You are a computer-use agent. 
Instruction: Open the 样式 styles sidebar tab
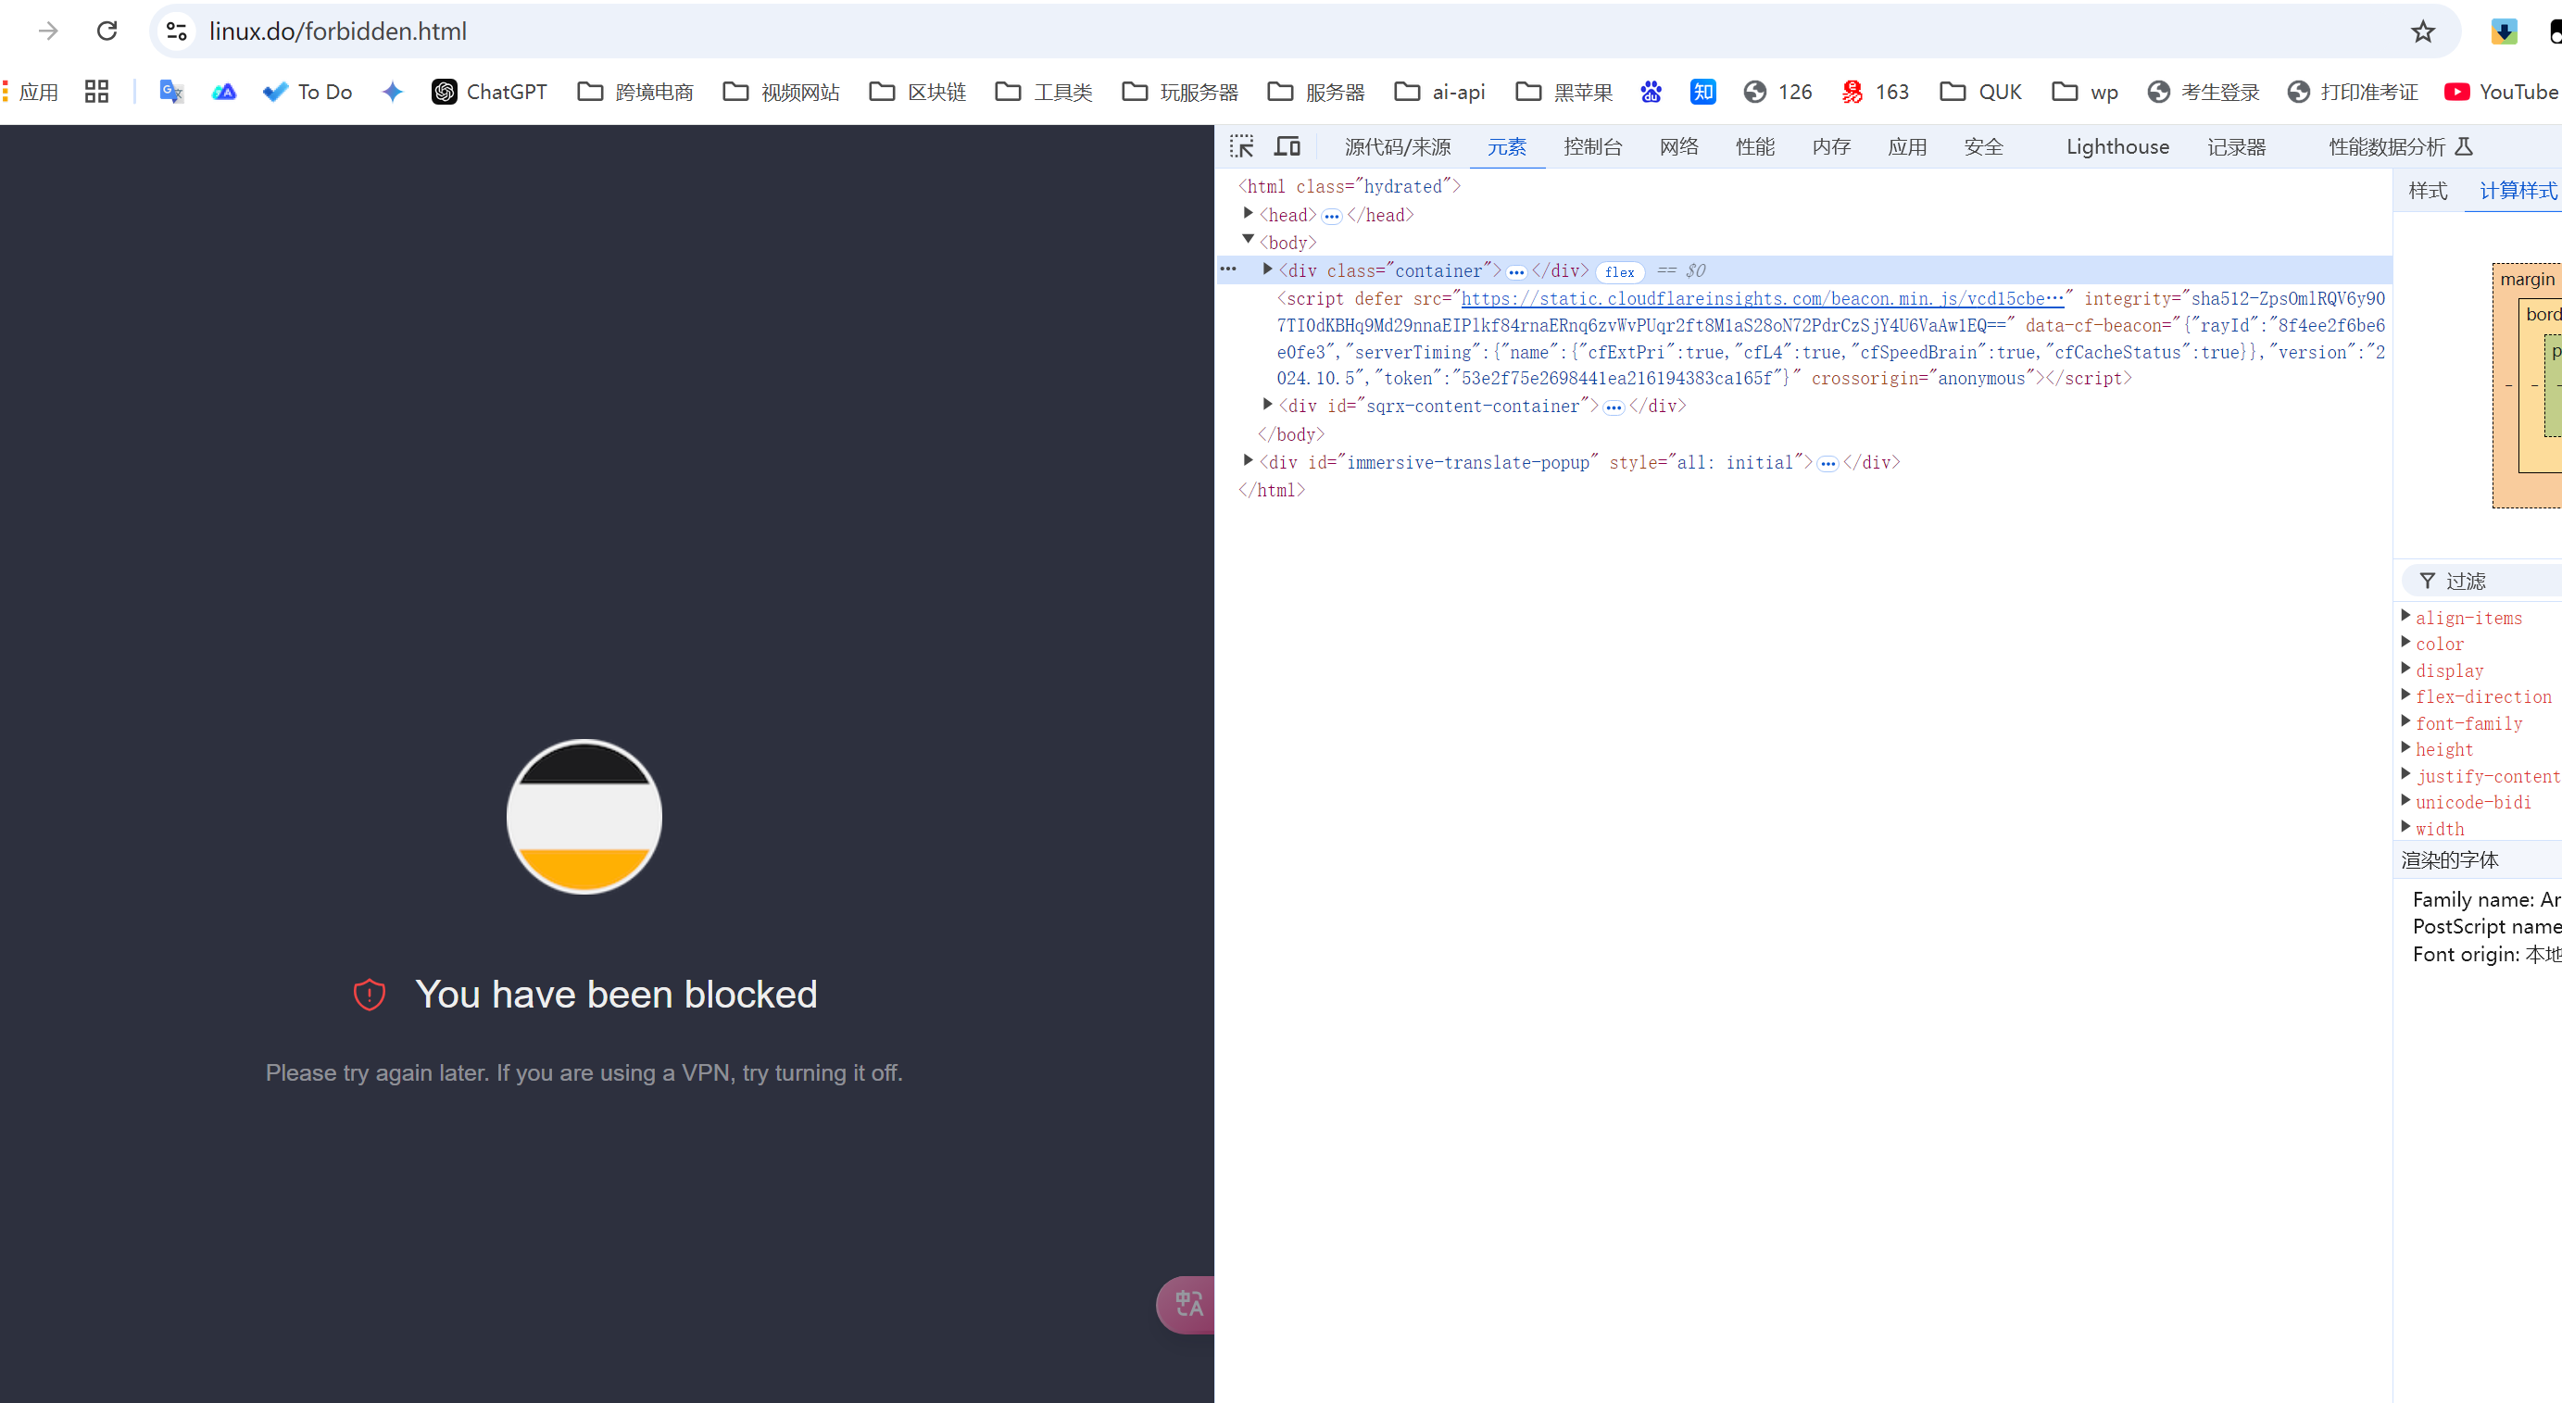pos(2428,191)
